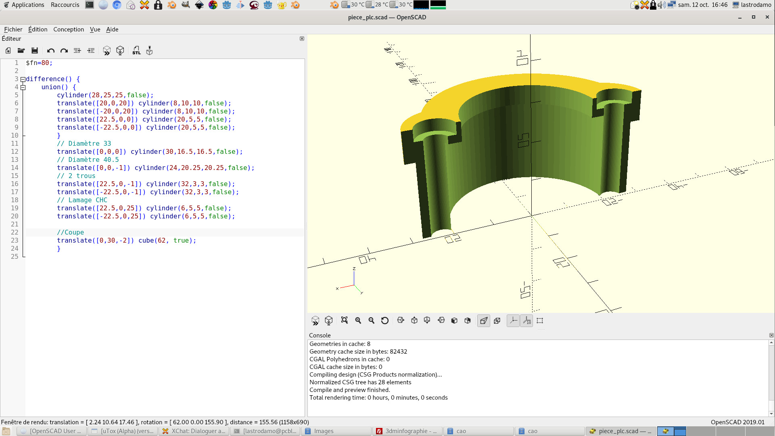
Task: Toggle scale markers on axes
Action: click(526, 321)
